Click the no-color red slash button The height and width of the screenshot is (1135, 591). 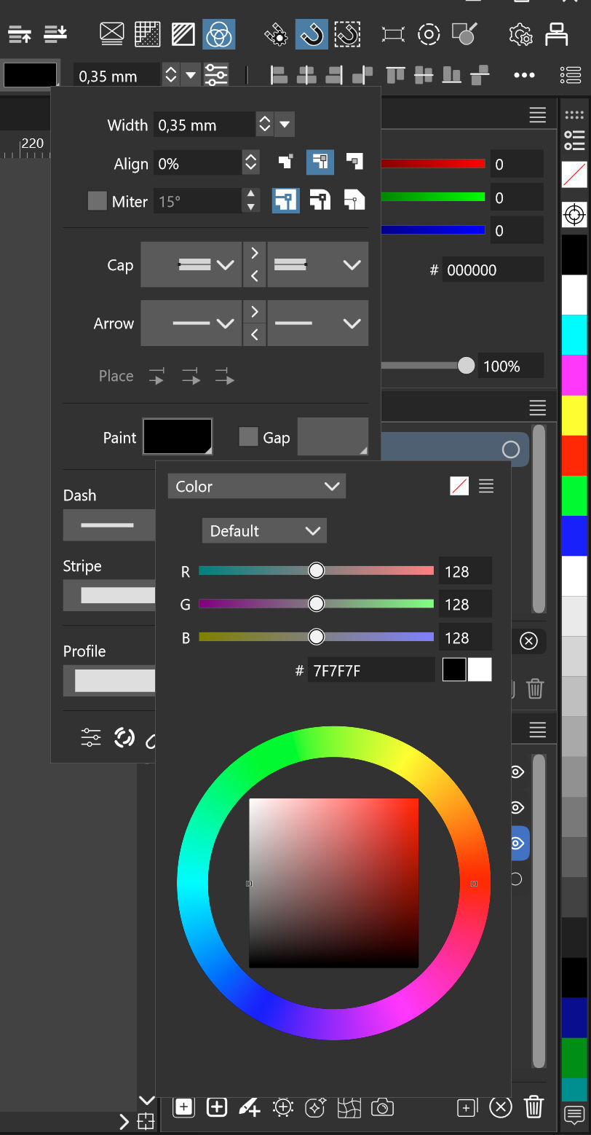point(459,487)
